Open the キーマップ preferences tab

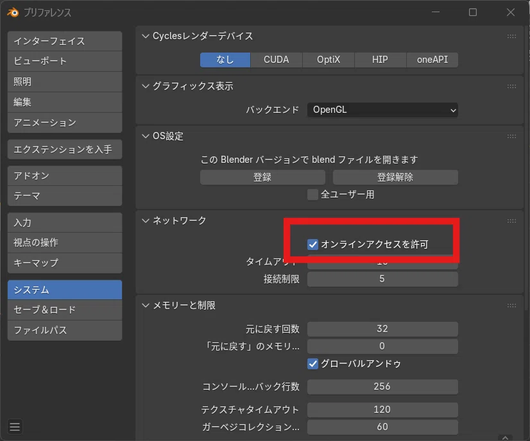pyautogui.click(x=65, y=263)
